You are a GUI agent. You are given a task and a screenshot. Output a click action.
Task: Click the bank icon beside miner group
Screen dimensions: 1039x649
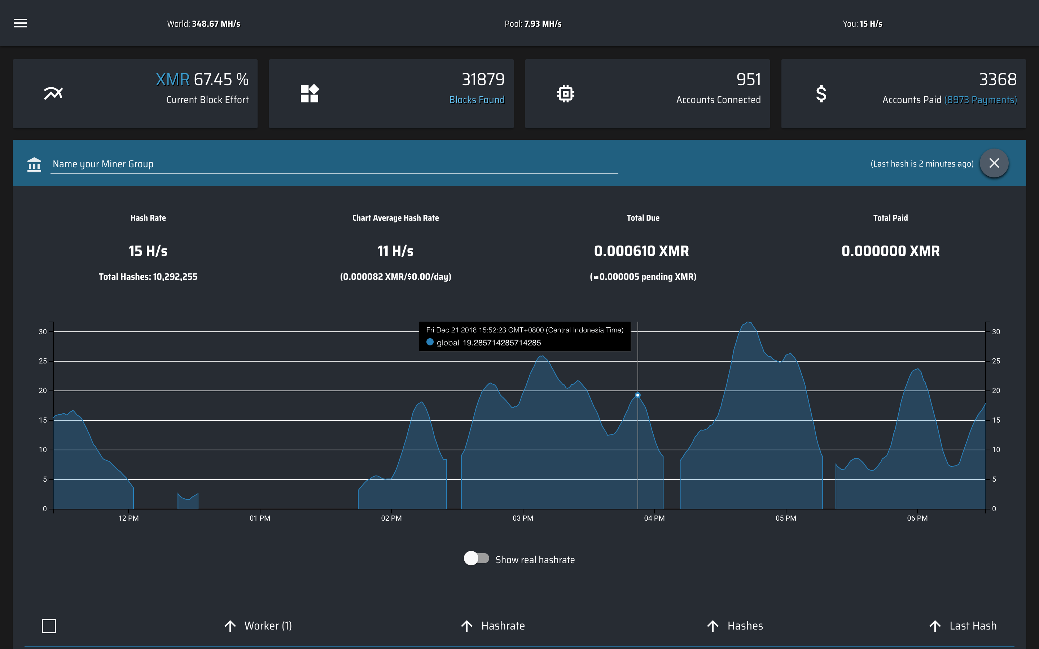pyautogui.click(x=34, y=164)
